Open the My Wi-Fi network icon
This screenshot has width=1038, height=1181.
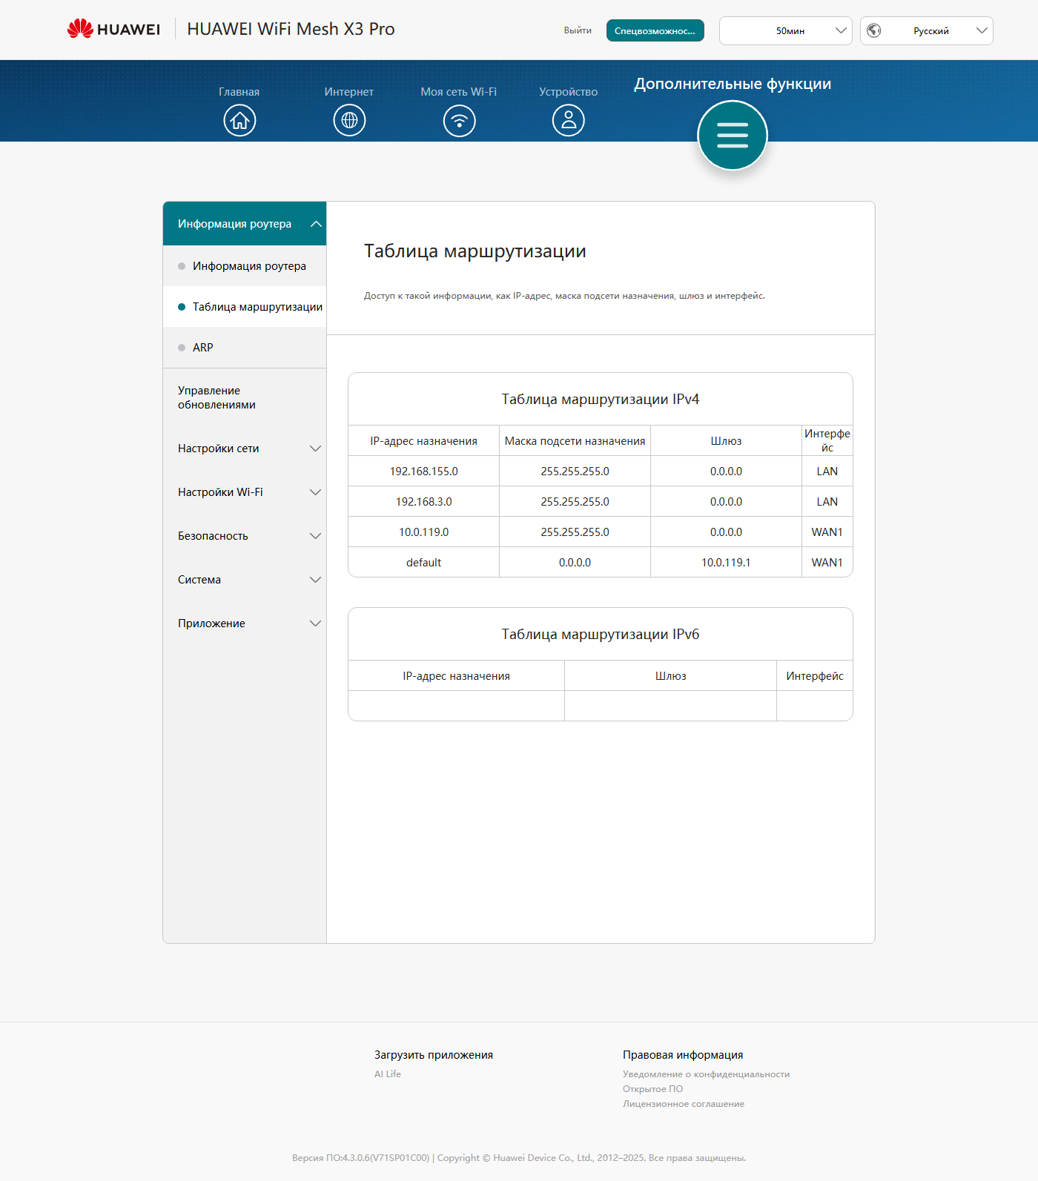click(x=459, y=120)
